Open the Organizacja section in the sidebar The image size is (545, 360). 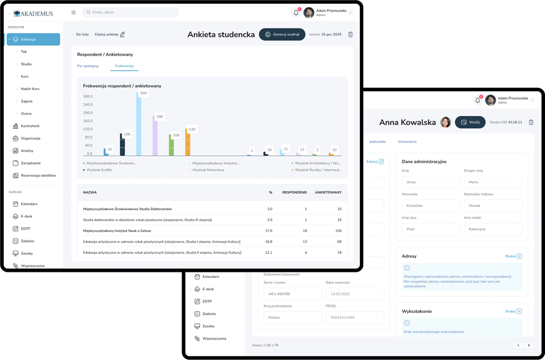[x=30, y=138]
